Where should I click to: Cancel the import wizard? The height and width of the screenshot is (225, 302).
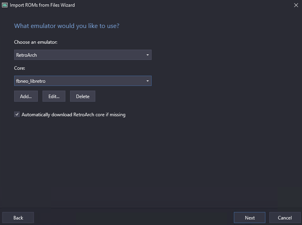point(285,218)
